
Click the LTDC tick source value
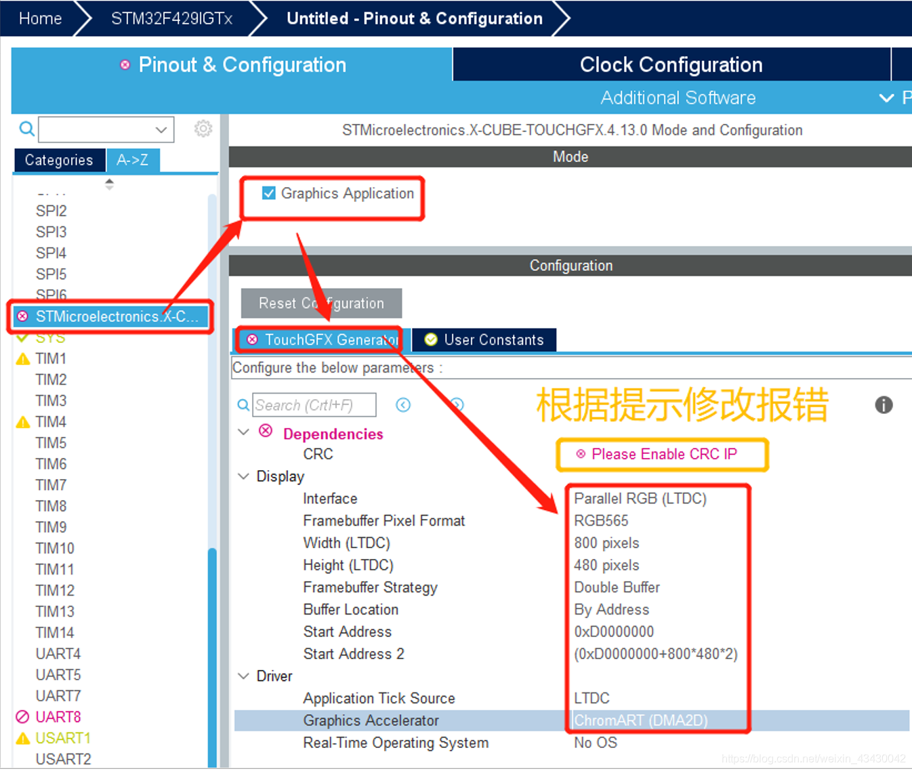tap(592, 698)
